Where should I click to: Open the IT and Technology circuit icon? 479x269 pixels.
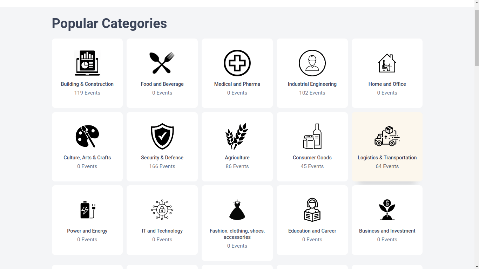(162, 210)
